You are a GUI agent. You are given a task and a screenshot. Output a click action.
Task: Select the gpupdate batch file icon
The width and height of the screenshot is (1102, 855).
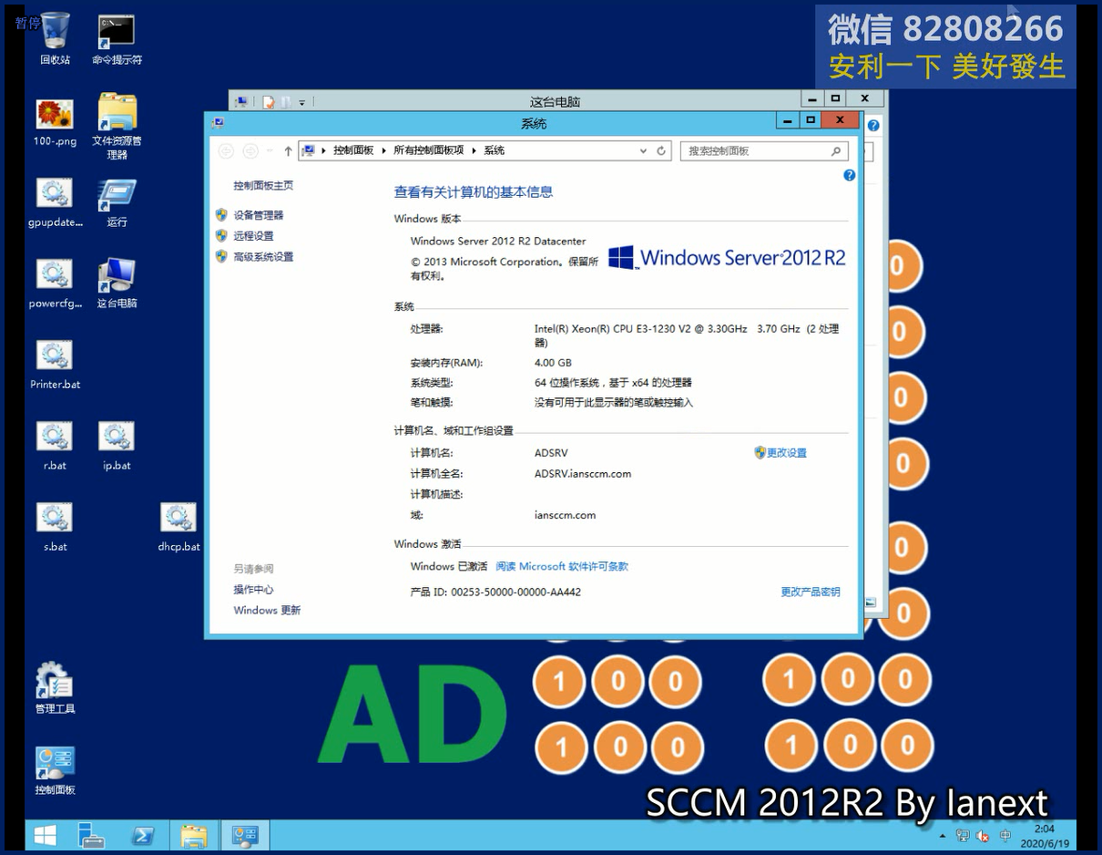(55, 202)
